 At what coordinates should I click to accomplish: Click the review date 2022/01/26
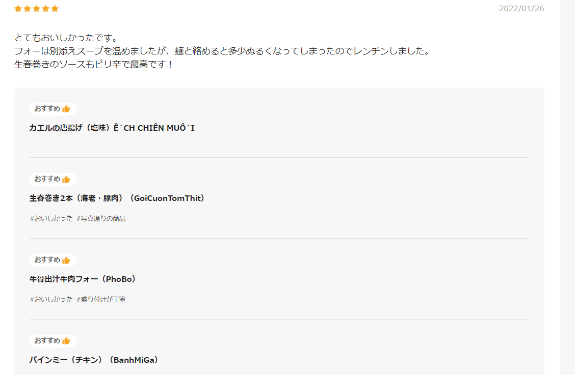pos(521,9)
